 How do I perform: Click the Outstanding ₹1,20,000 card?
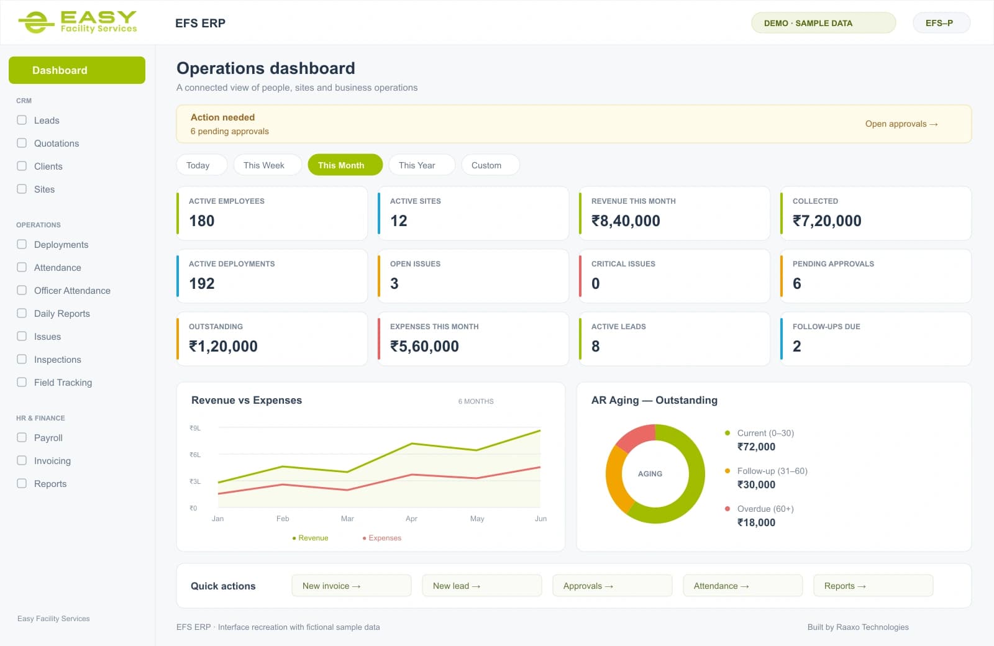[272, 339]
